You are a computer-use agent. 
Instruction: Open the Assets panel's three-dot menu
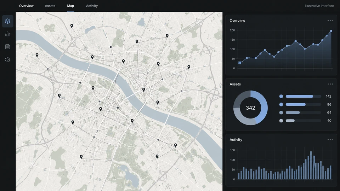[x=330, y=84]
